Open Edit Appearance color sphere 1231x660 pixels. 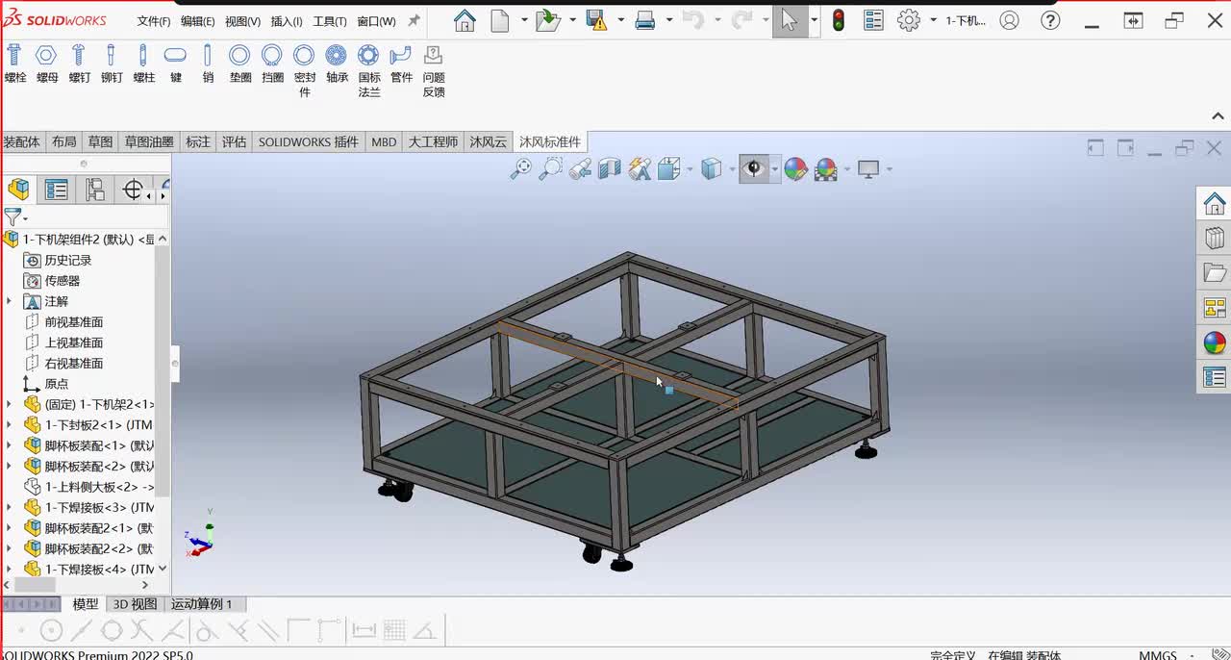tap(795, 169)
